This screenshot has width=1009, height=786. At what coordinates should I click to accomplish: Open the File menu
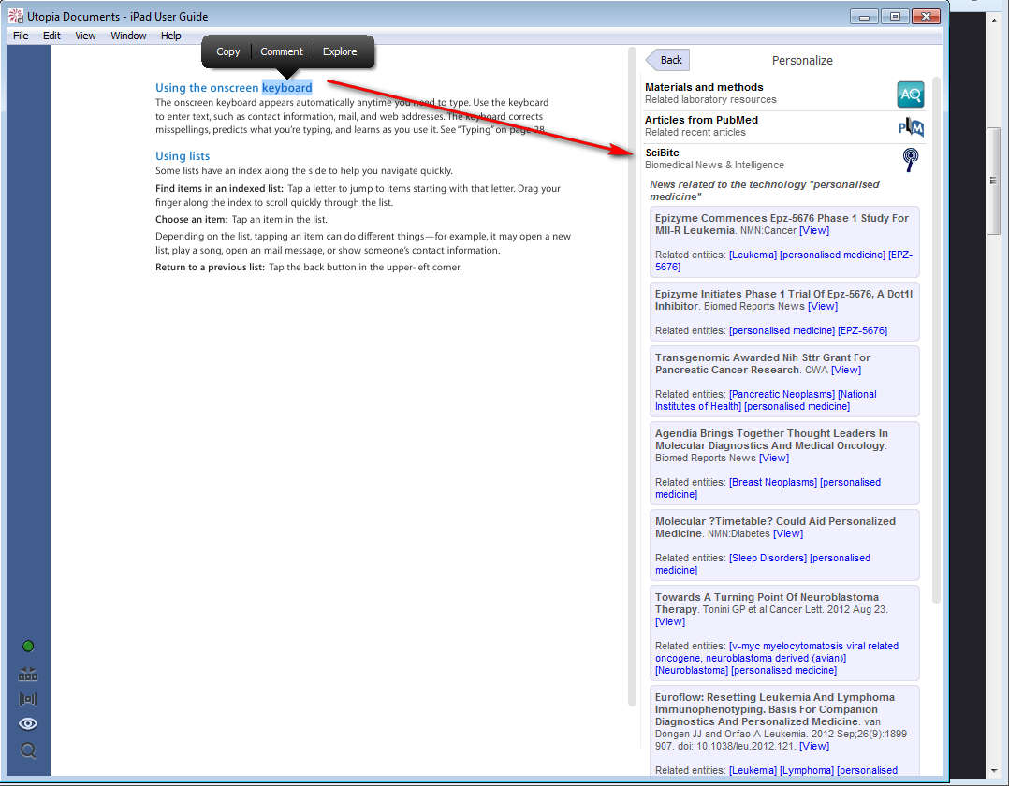[x=21, y=36]
